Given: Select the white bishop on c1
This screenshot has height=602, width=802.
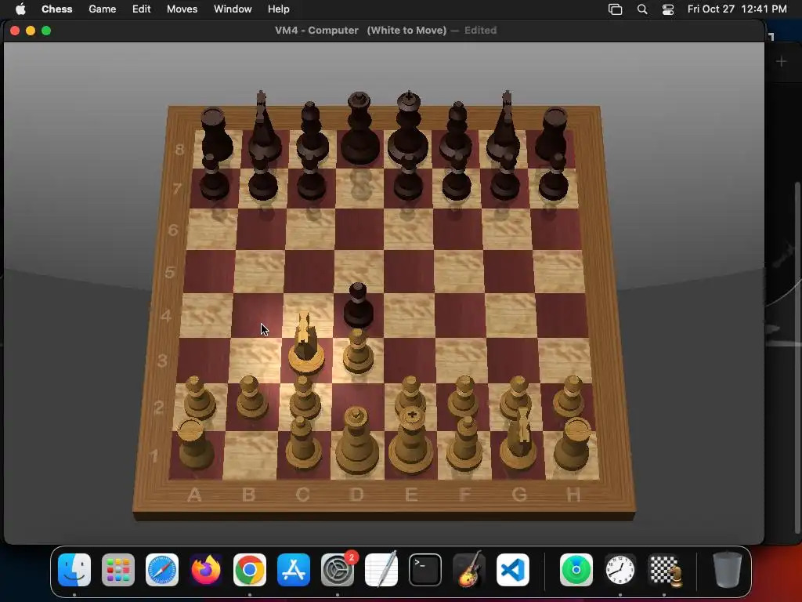Looking at the screenshot, I should pos(303,444).
